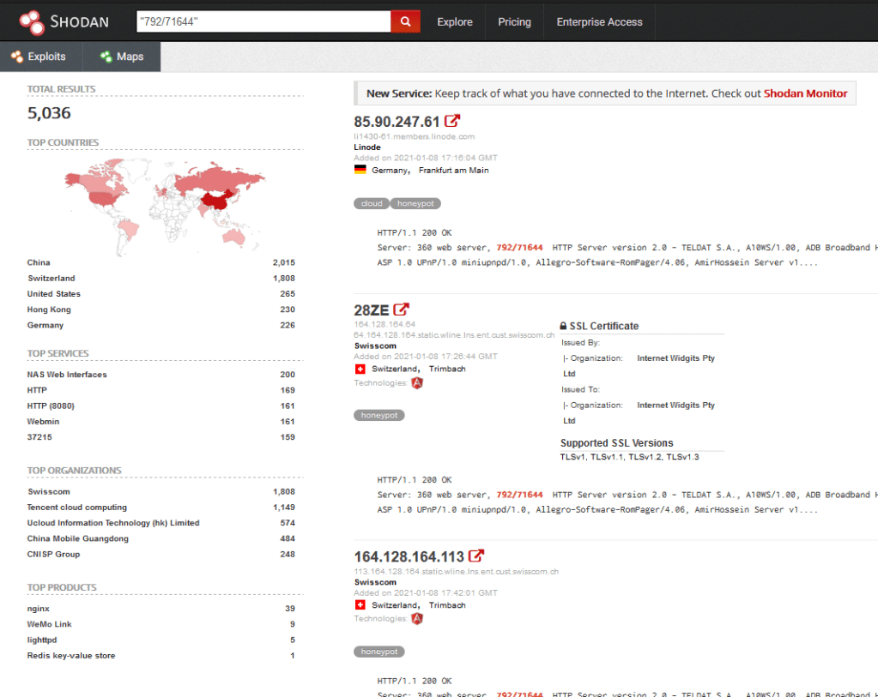Click the world map of top countries
Image resolution: width=878 pixels, height=697 pixels.
pos(165,204)
